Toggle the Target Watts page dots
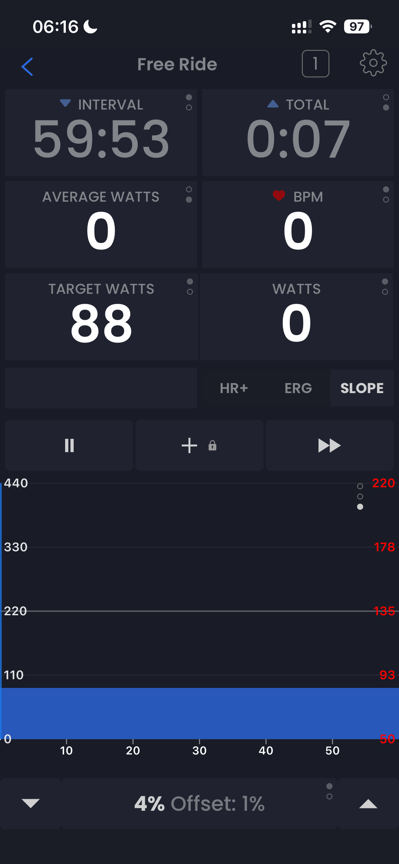 click(190, 287)
